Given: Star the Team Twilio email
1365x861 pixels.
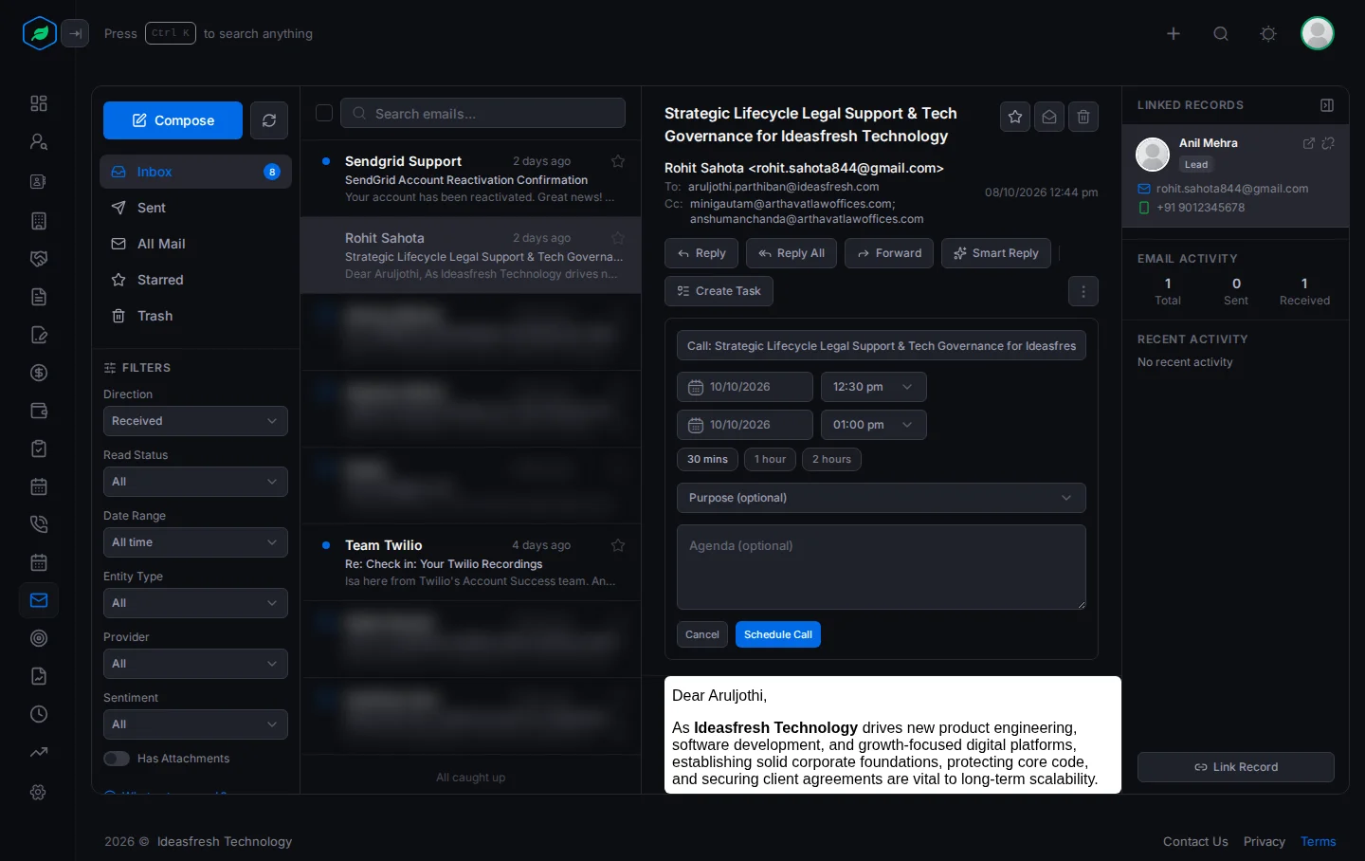Looking at the screenshot, I should point(618,545).
